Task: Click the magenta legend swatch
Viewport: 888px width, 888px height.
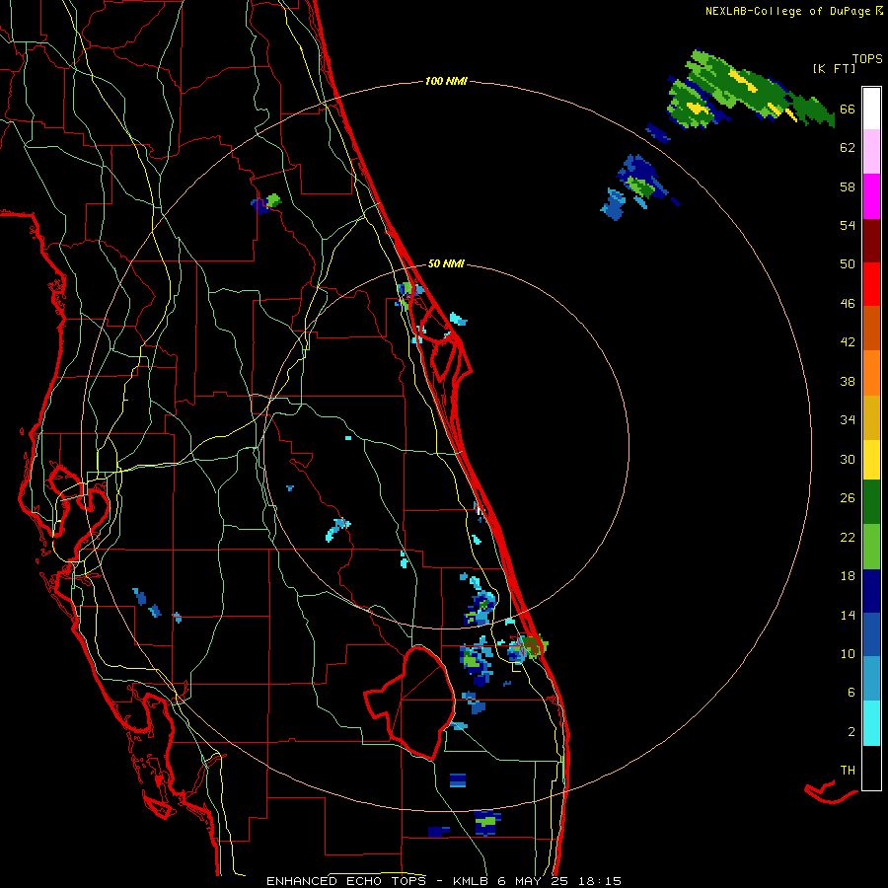Action: (871, 196)
